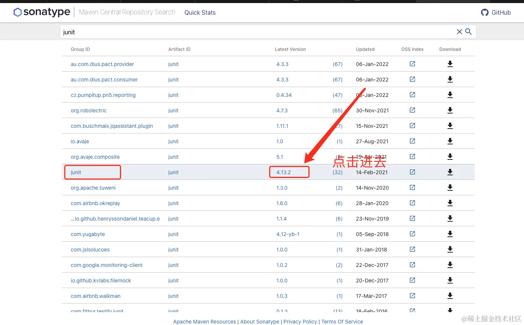This screenshot has width=524, height=325.
Task: Download org.apache.tuweni junit artifact
Action: click(450, 188)
